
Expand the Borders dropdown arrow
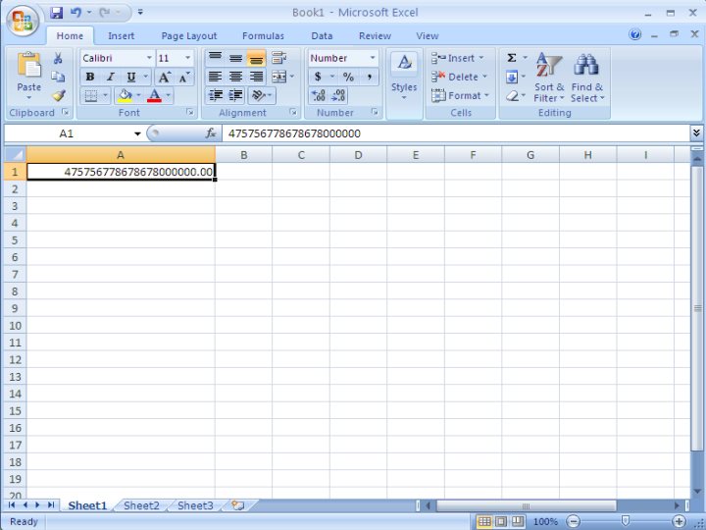coord(105,95)
